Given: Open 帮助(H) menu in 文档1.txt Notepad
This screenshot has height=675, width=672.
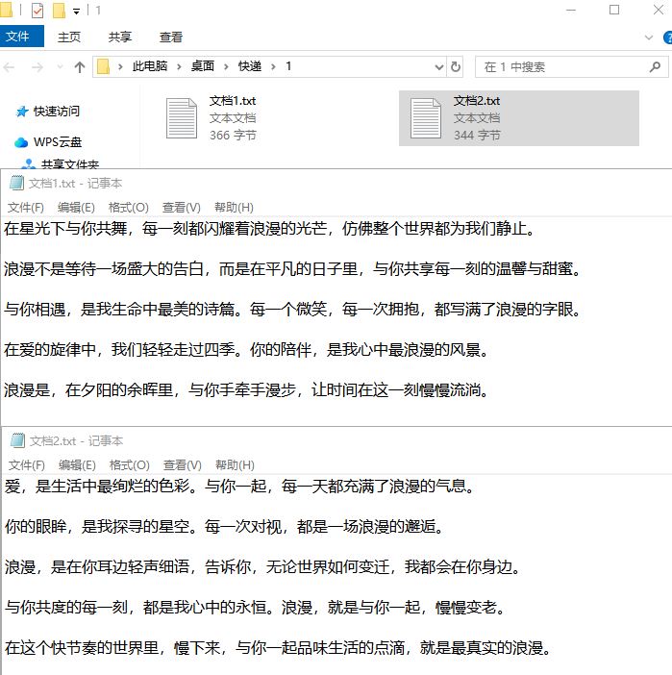Looking at the screenshot, I should (x=234, y=208).
